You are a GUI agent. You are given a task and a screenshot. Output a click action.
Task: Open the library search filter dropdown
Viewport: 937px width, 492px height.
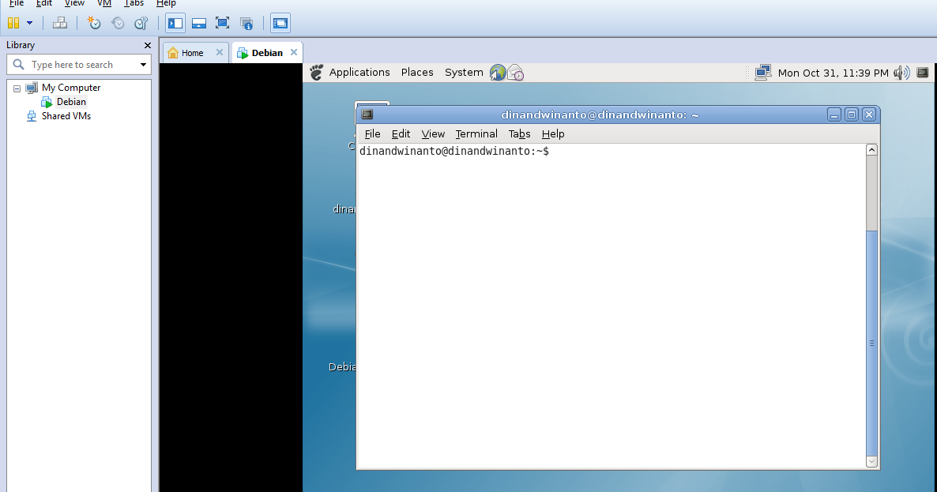143,64
